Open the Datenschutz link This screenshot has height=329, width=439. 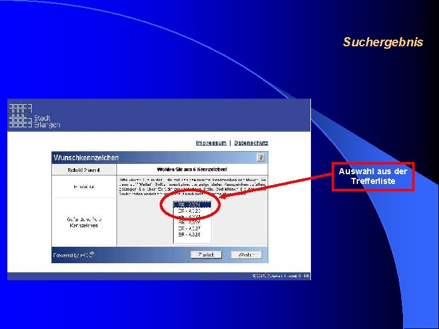tap(251, 143)
